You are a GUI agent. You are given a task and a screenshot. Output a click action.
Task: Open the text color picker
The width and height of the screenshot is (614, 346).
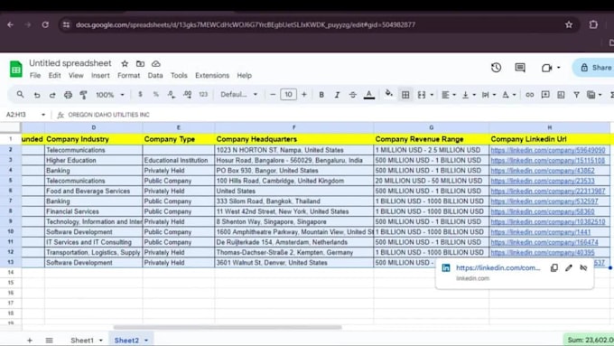(x=369, y=95)
